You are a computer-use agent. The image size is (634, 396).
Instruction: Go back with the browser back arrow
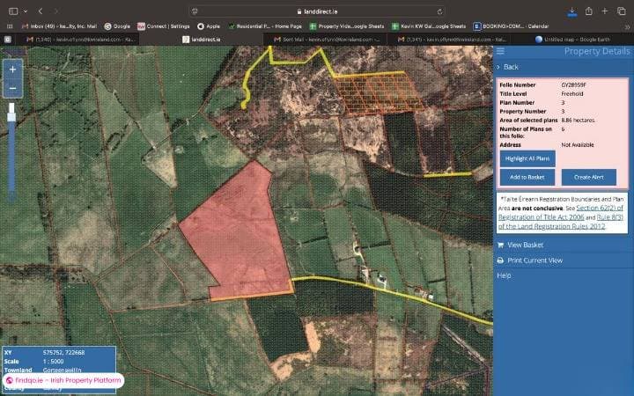coord(41,11)
